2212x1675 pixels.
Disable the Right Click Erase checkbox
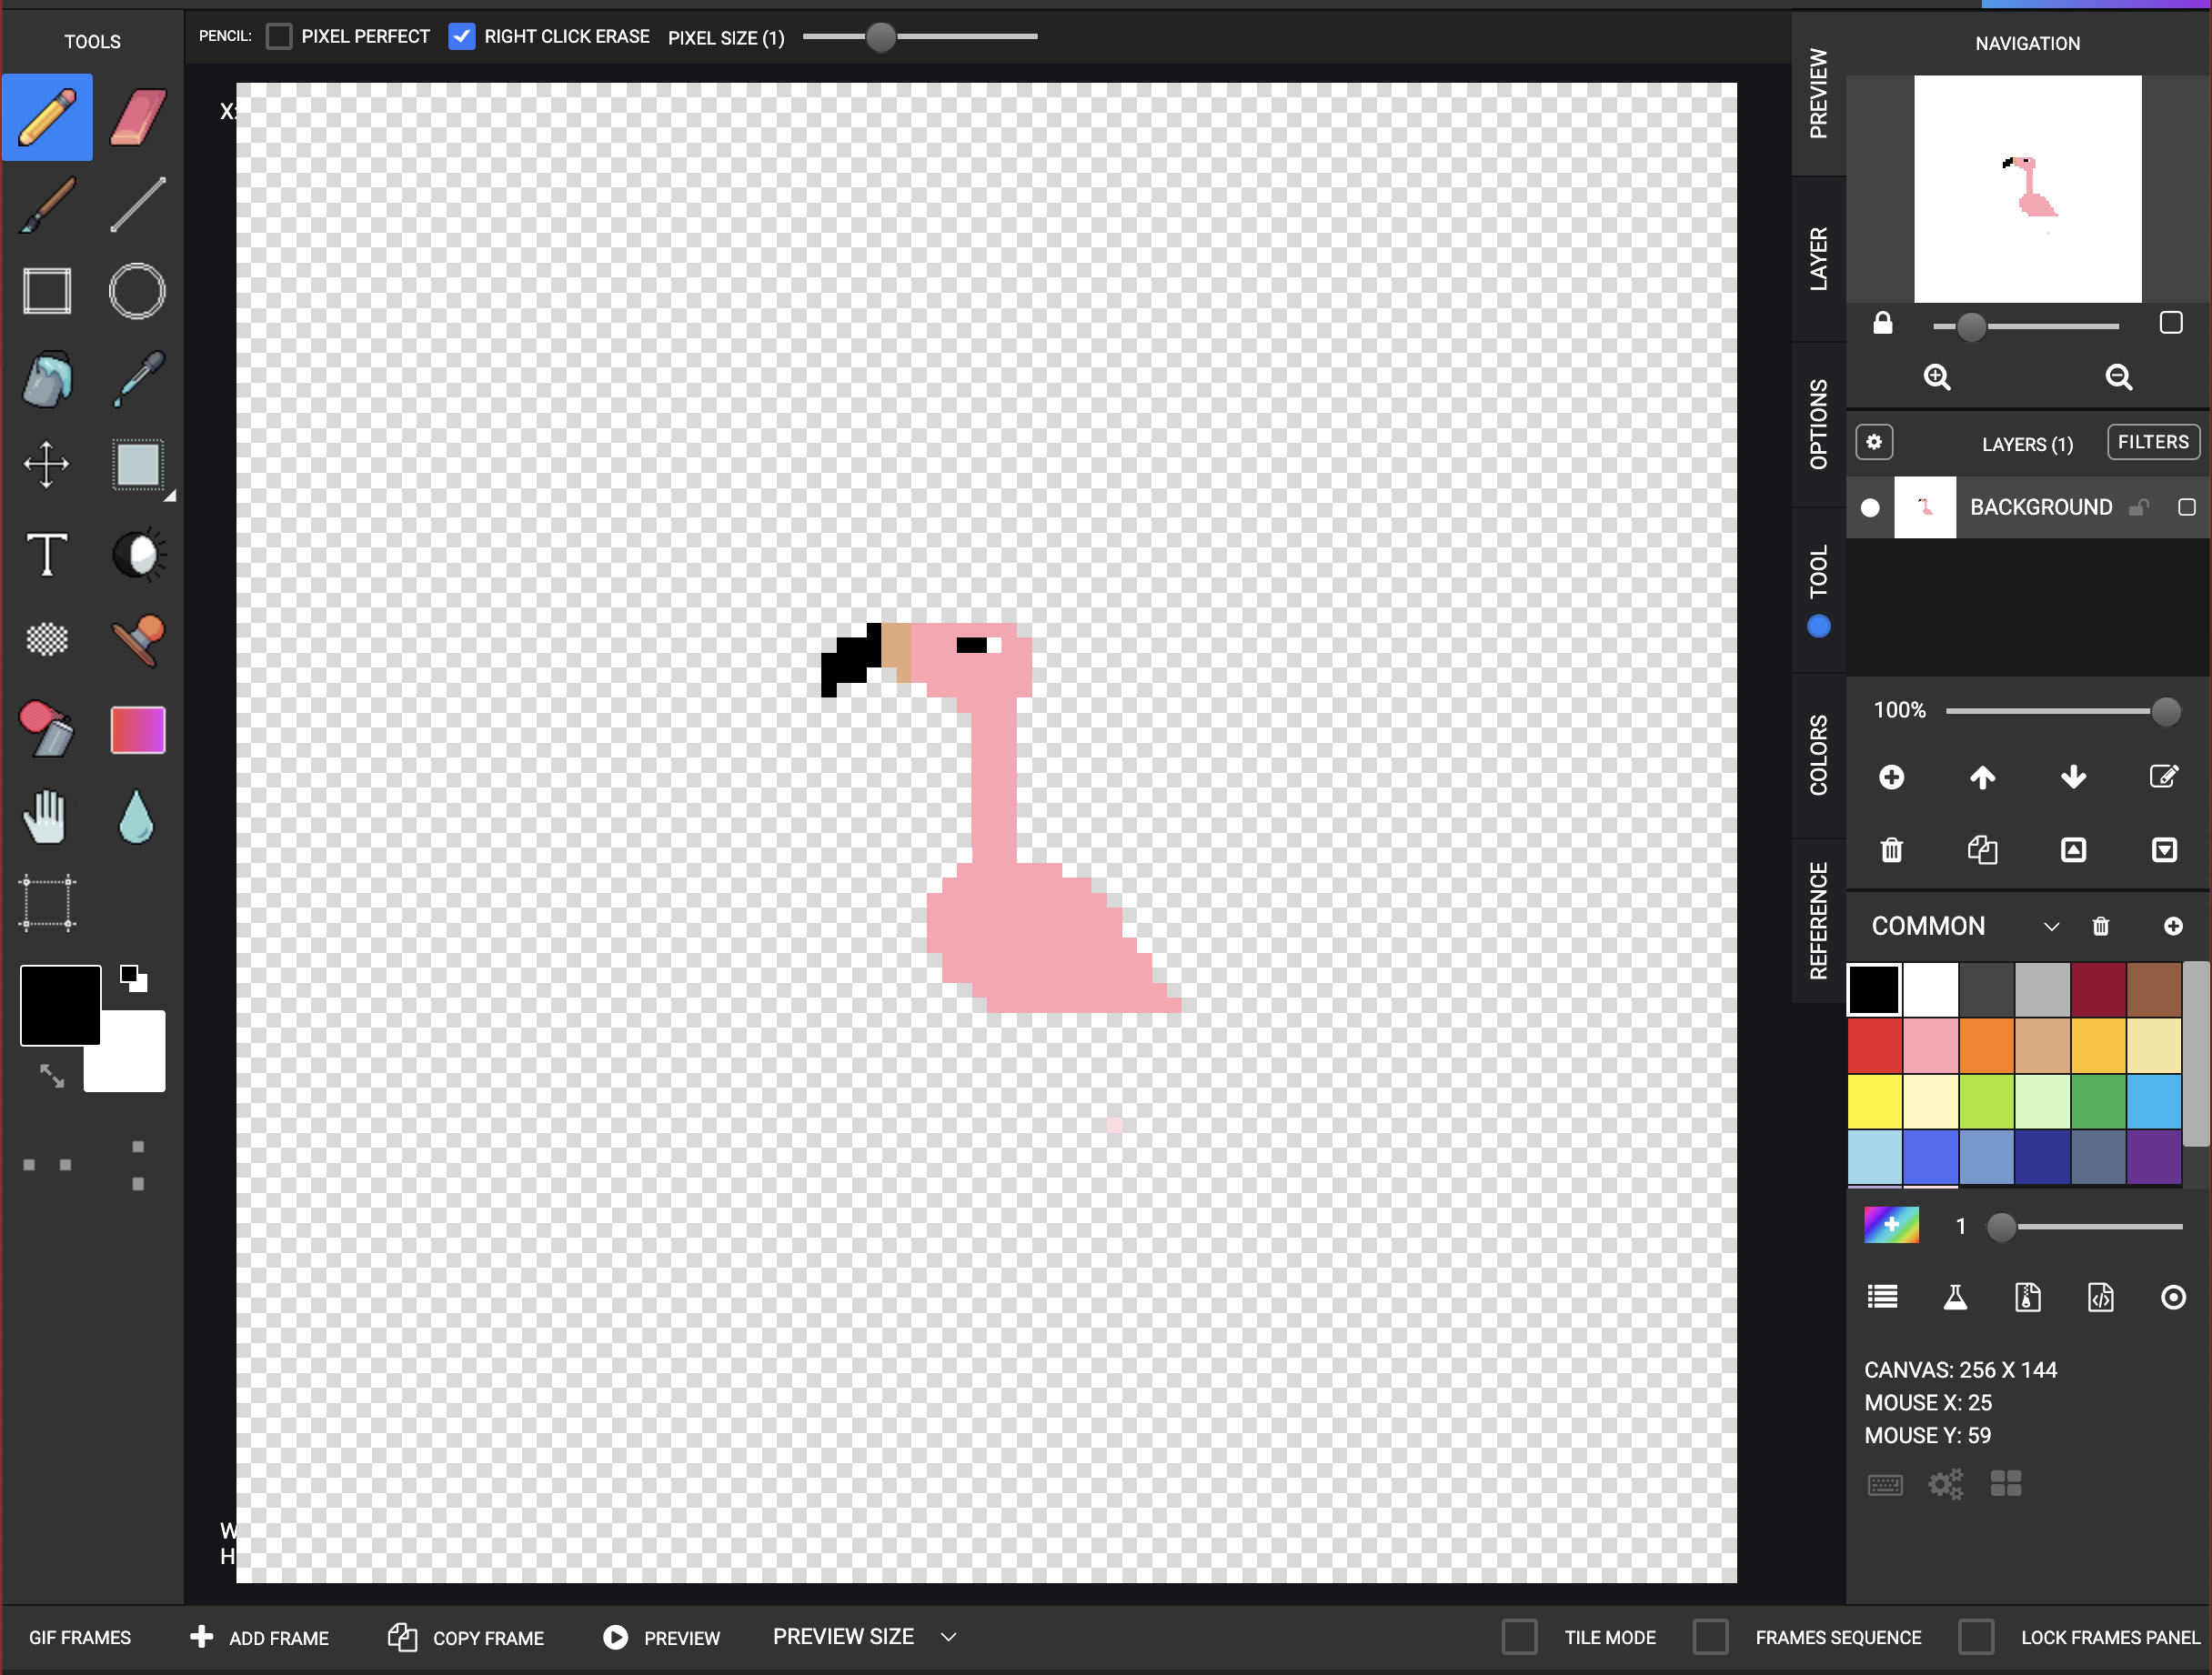tap(461, 36)
